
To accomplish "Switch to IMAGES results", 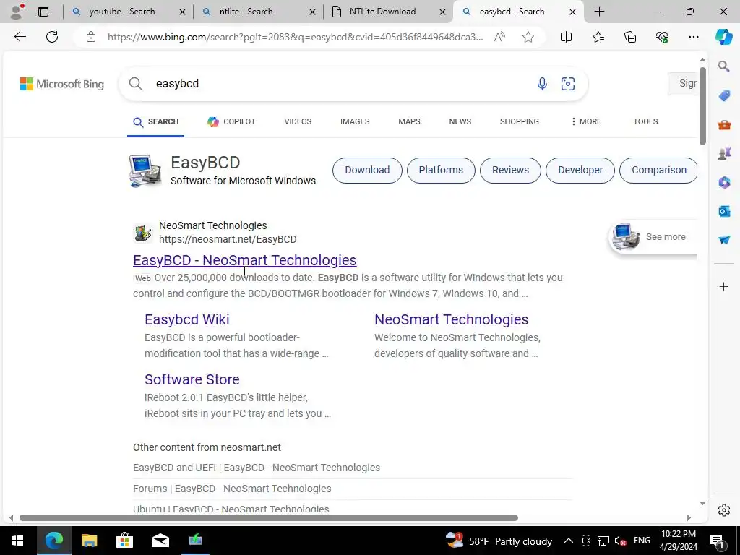I will coord(355,121).
